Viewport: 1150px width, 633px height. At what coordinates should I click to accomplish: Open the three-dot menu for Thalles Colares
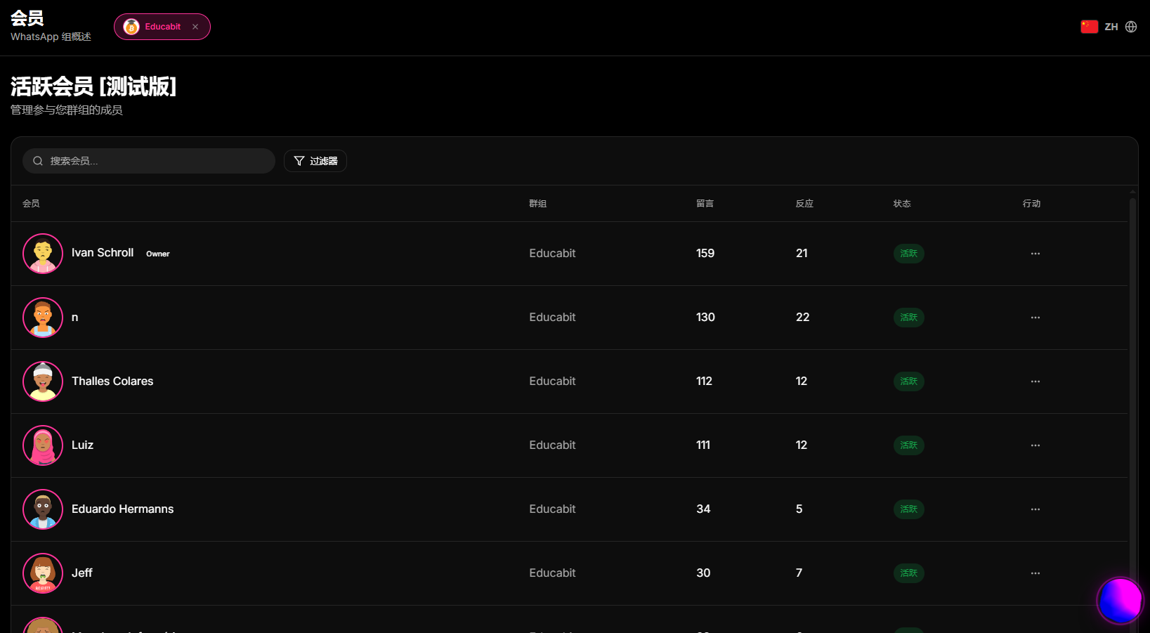(x=1035, y=381)
